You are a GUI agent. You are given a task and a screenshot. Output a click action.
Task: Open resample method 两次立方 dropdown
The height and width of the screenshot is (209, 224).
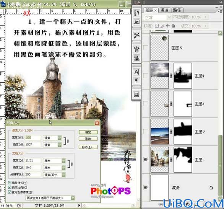point(50,198)
